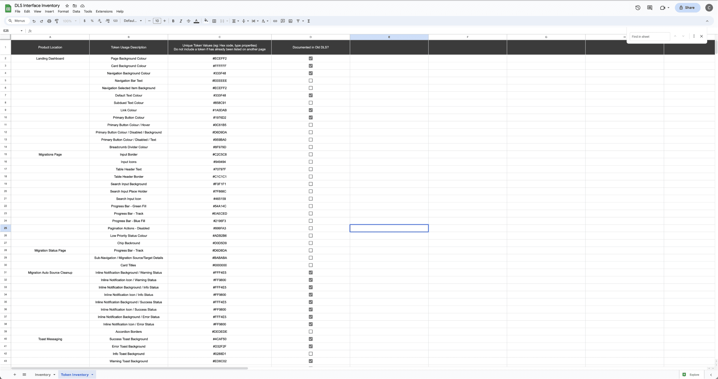Viewport: 718px width, 379px height.
Task: Open the Functions sigma icon
Action: pos(309,21)
